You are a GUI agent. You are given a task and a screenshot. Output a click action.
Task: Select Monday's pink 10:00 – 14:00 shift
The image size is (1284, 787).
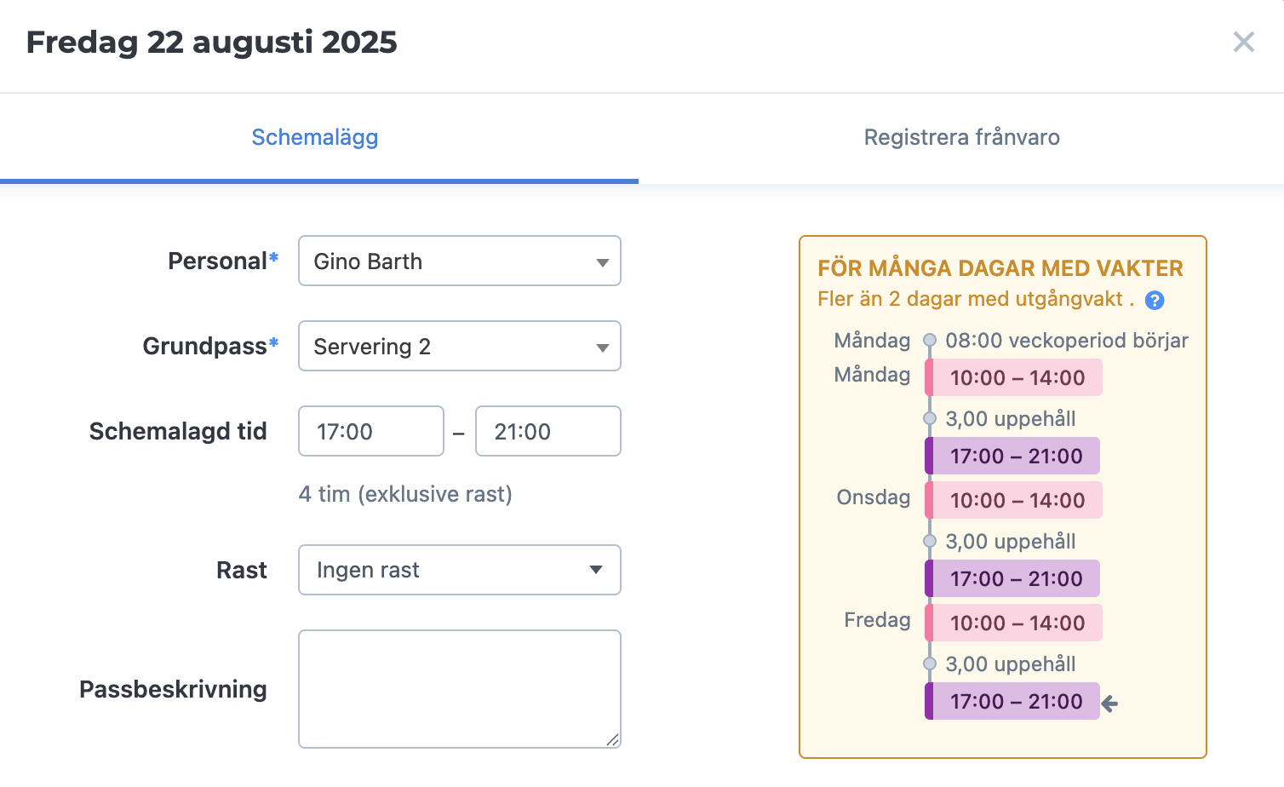coord(1016,378)
